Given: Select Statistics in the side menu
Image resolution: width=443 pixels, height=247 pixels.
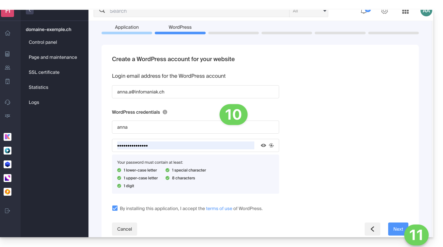Looking at the screenshot, I should point(39,87).
